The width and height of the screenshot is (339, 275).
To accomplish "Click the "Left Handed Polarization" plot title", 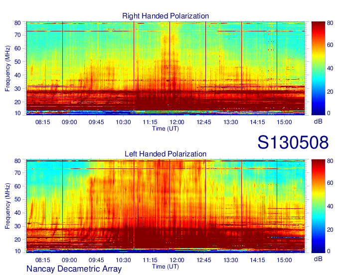I will pos(166,154).
